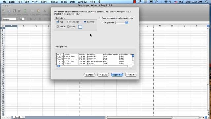Open the Tools menu
The image size is (211, 119).
click(x=64, y=2)
